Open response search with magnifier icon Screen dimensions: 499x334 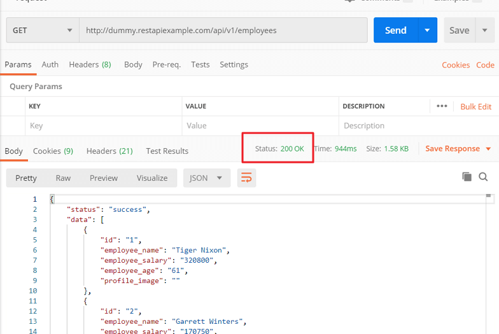pyautogui.click(x=483, y=177)
